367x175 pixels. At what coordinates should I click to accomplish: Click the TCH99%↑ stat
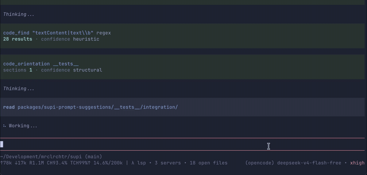pos(80,163)
